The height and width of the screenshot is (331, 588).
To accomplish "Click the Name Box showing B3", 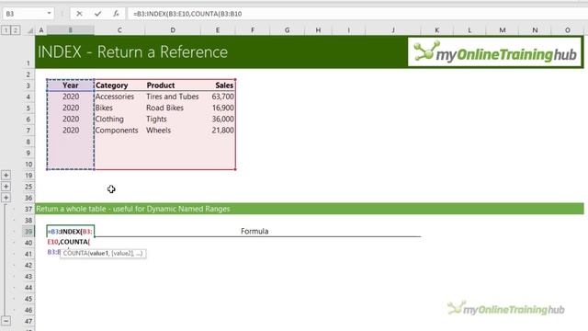I will click(25, 14).
